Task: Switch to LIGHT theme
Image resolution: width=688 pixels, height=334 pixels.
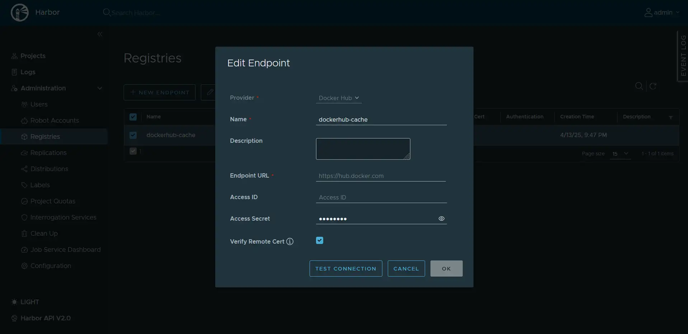Action: point(25,302)
